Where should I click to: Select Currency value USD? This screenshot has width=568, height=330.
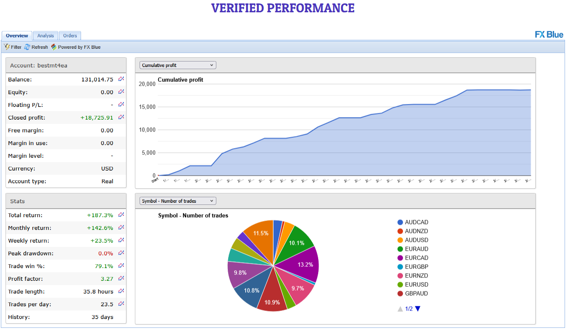click(107, 168)
